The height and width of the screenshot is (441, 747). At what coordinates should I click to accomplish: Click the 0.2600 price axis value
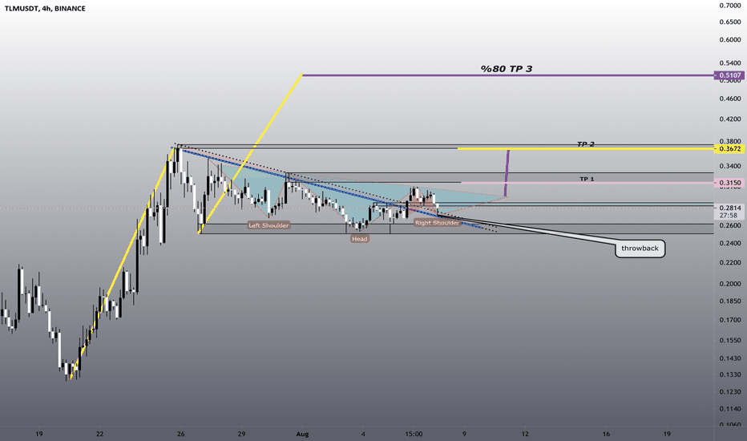730,225
